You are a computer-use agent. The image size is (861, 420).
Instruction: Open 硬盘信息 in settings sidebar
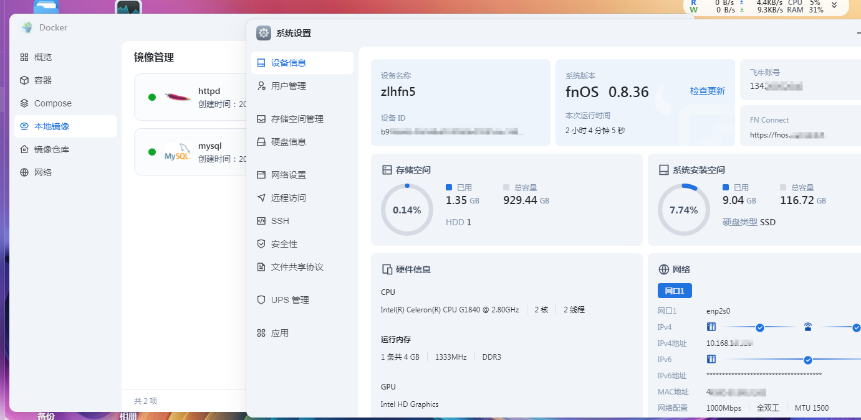tap(302, 142)
